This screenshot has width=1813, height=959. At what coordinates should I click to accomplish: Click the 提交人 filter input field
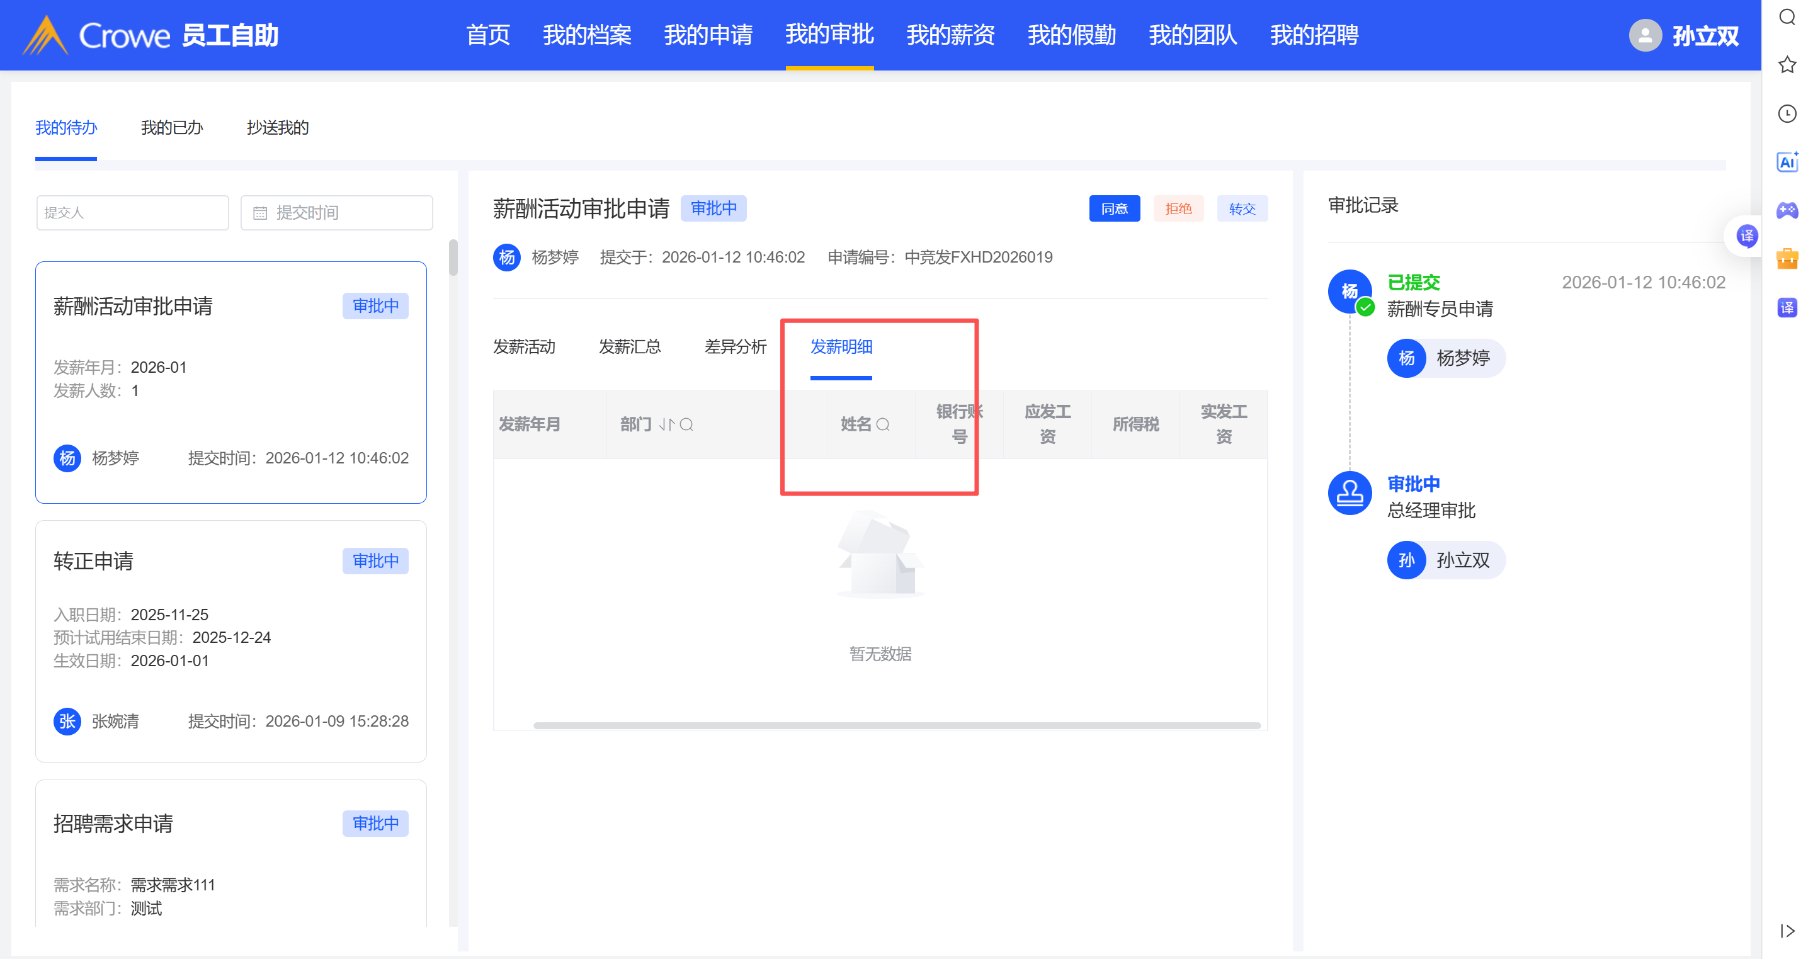(x=132, y=212)
